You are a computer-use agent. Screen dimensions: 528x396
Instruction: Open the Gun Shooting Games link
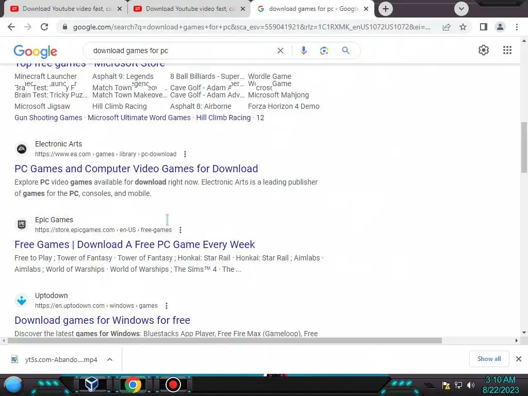pos(48,118)
